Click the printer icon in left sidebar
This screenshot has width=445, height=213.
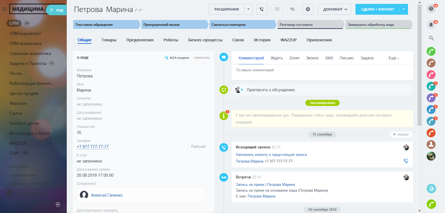tap(58, 205)
